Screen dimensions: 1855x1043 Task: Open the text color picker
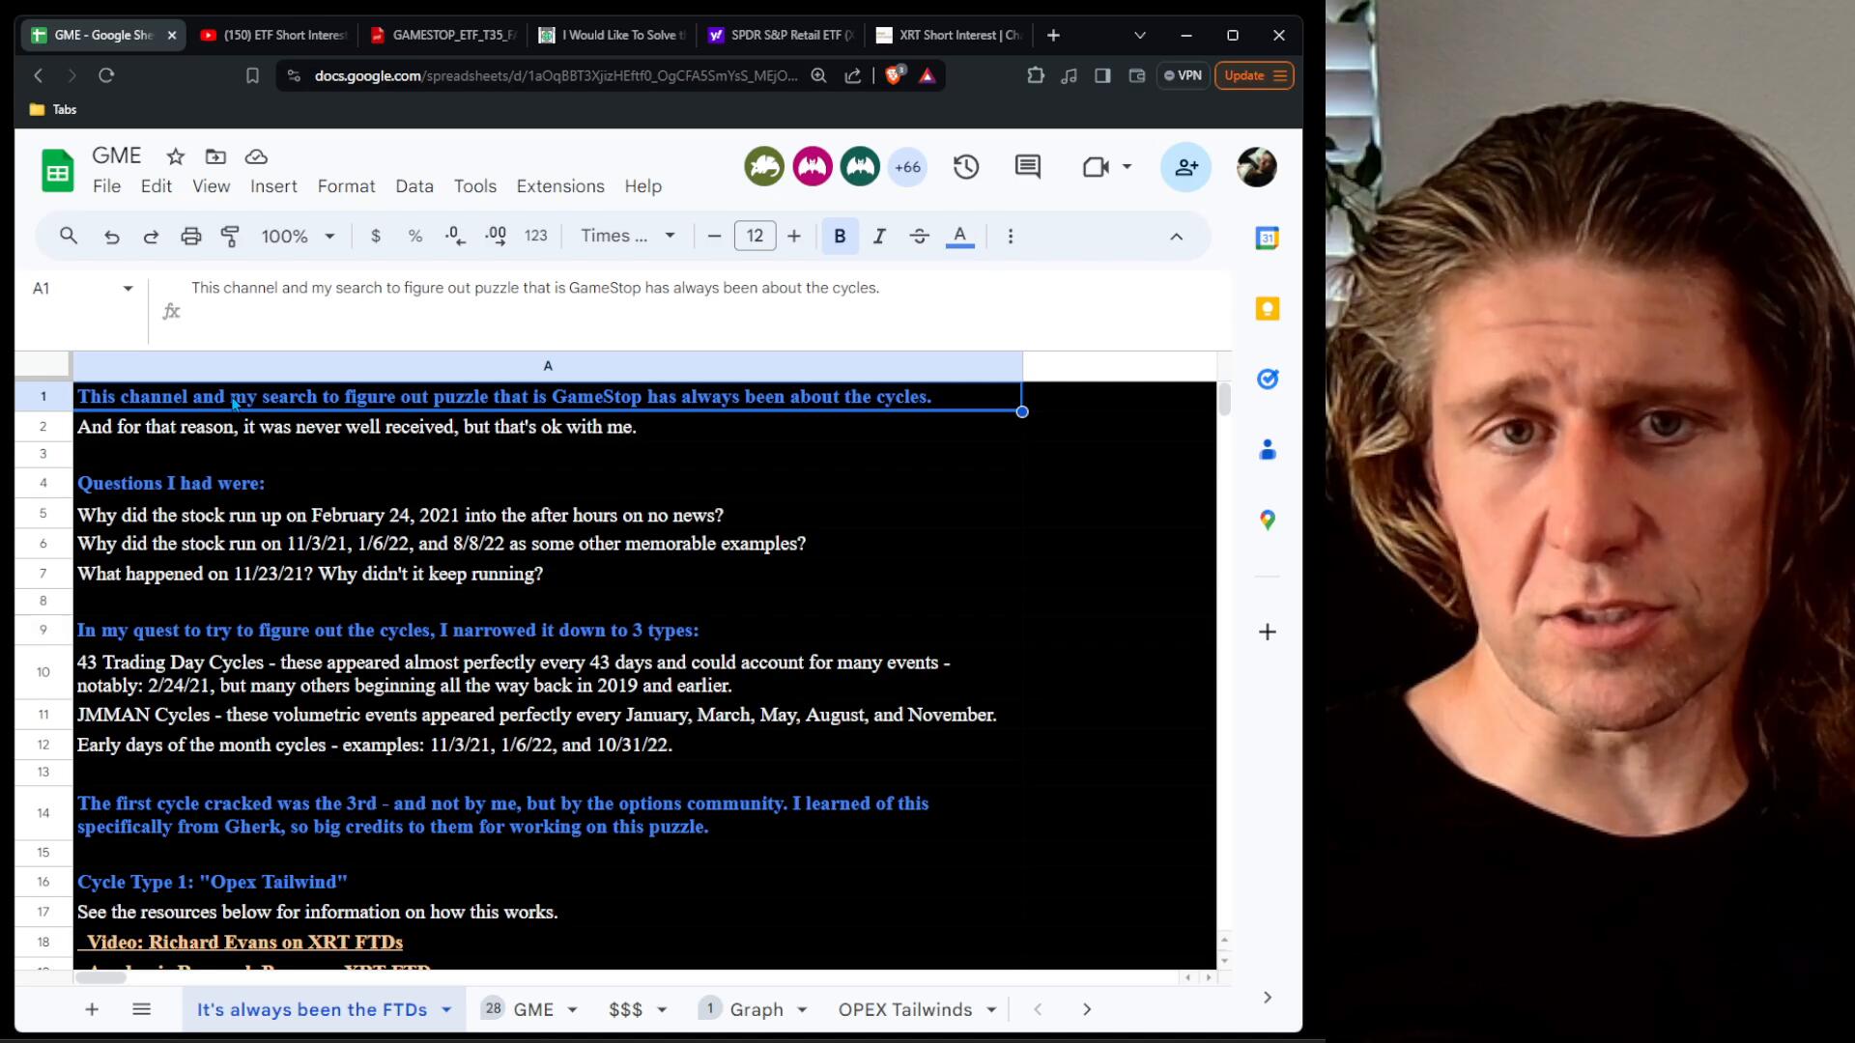(x=959, y=237)
